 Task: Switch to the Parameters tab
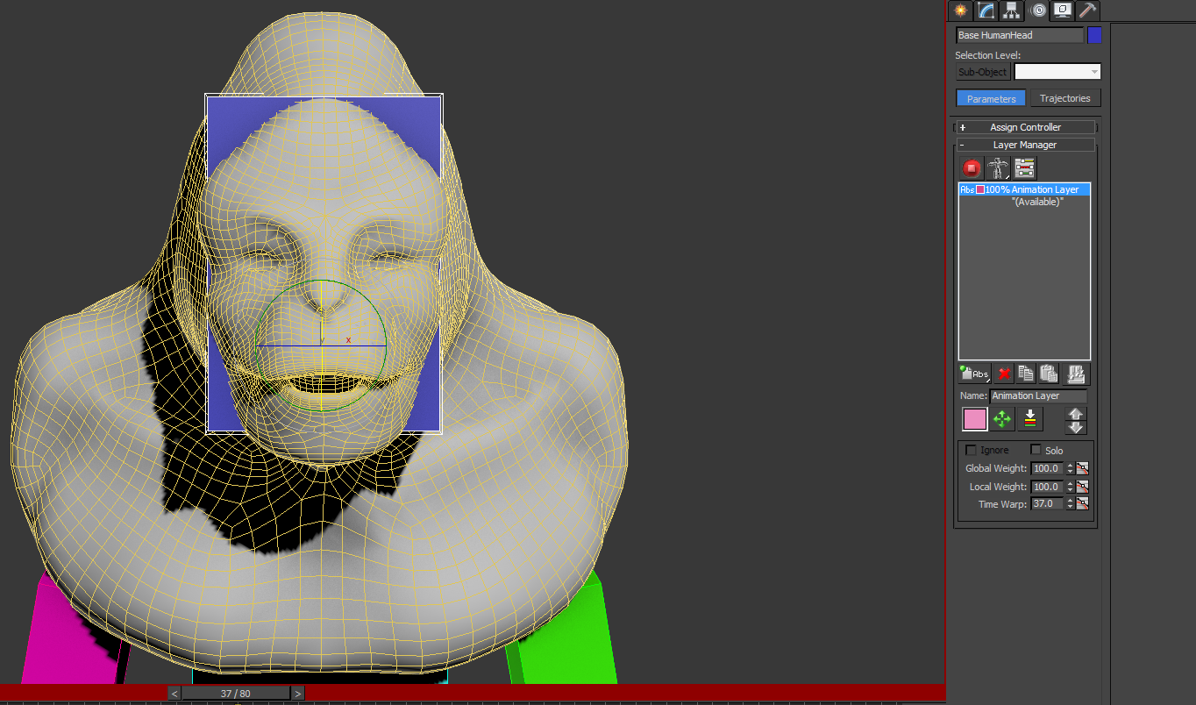[991, 98]
